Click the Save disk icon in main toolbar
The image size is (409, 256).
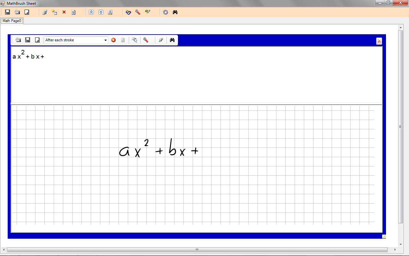tap(8, 12)
